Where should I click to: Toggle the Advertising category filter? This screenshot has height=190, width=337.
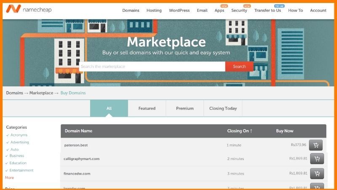[x=17, y=142]
